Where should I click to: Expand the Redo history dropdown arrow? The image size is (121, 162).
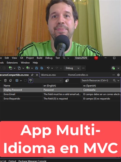click(61, 68)
